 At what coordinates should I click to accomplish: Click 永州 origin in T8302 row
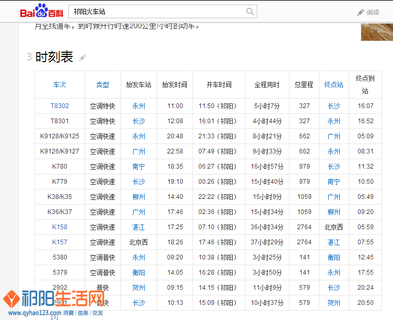139,106
